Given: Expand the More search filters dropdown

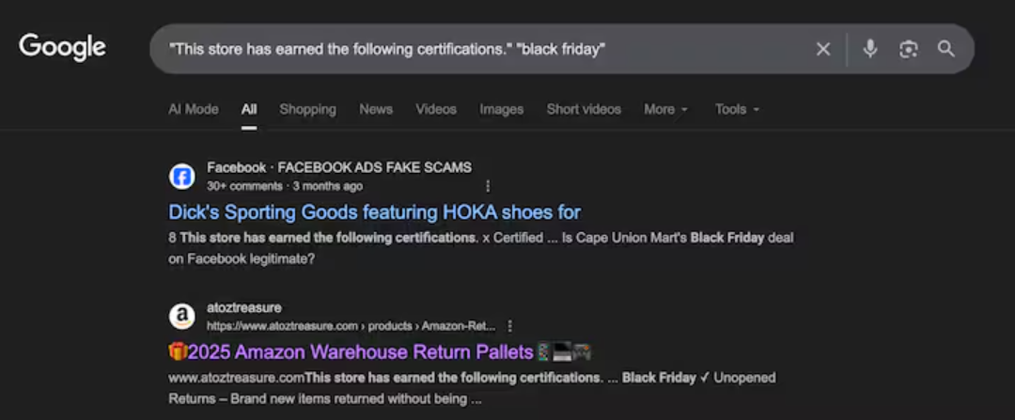Looking at the screenshot, I should 665,109.
